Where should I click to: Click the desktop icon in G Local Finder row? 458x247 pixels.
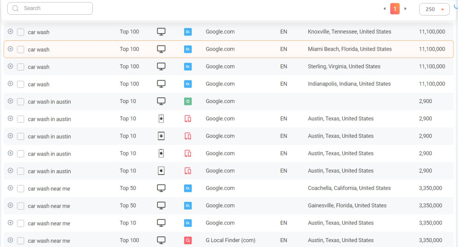point(161,240)
